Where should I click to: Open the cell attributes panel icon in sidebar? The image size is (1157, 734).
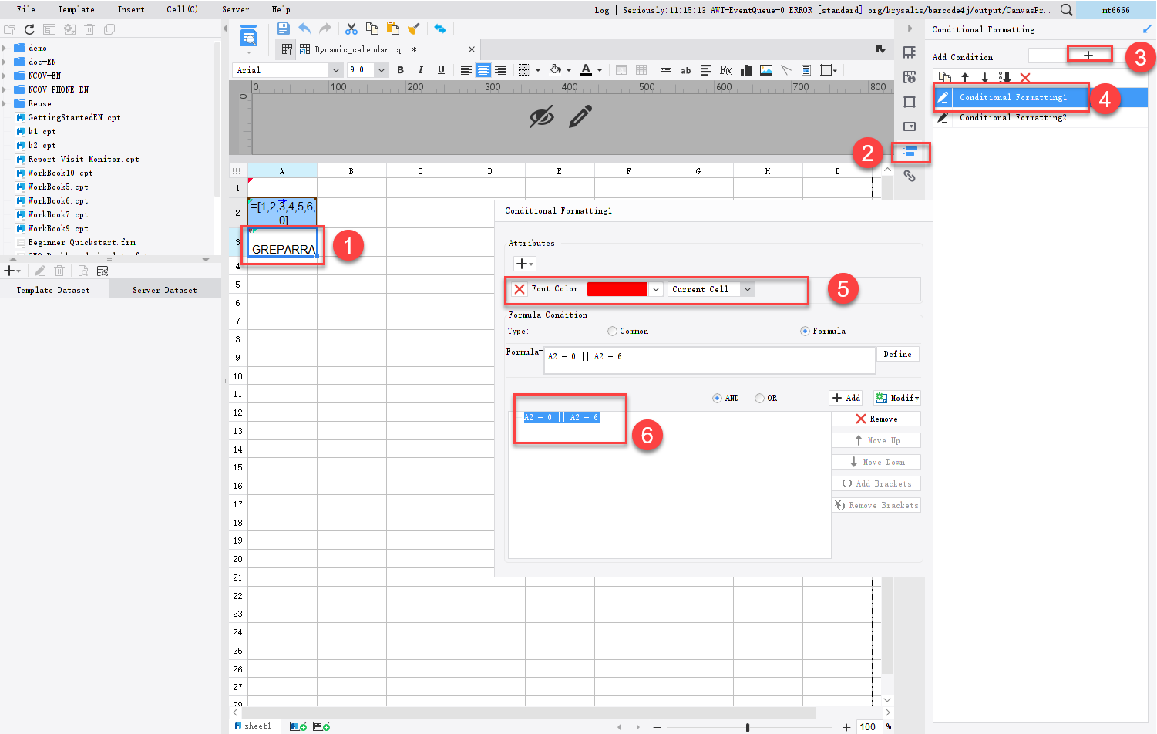pos(910,77)
